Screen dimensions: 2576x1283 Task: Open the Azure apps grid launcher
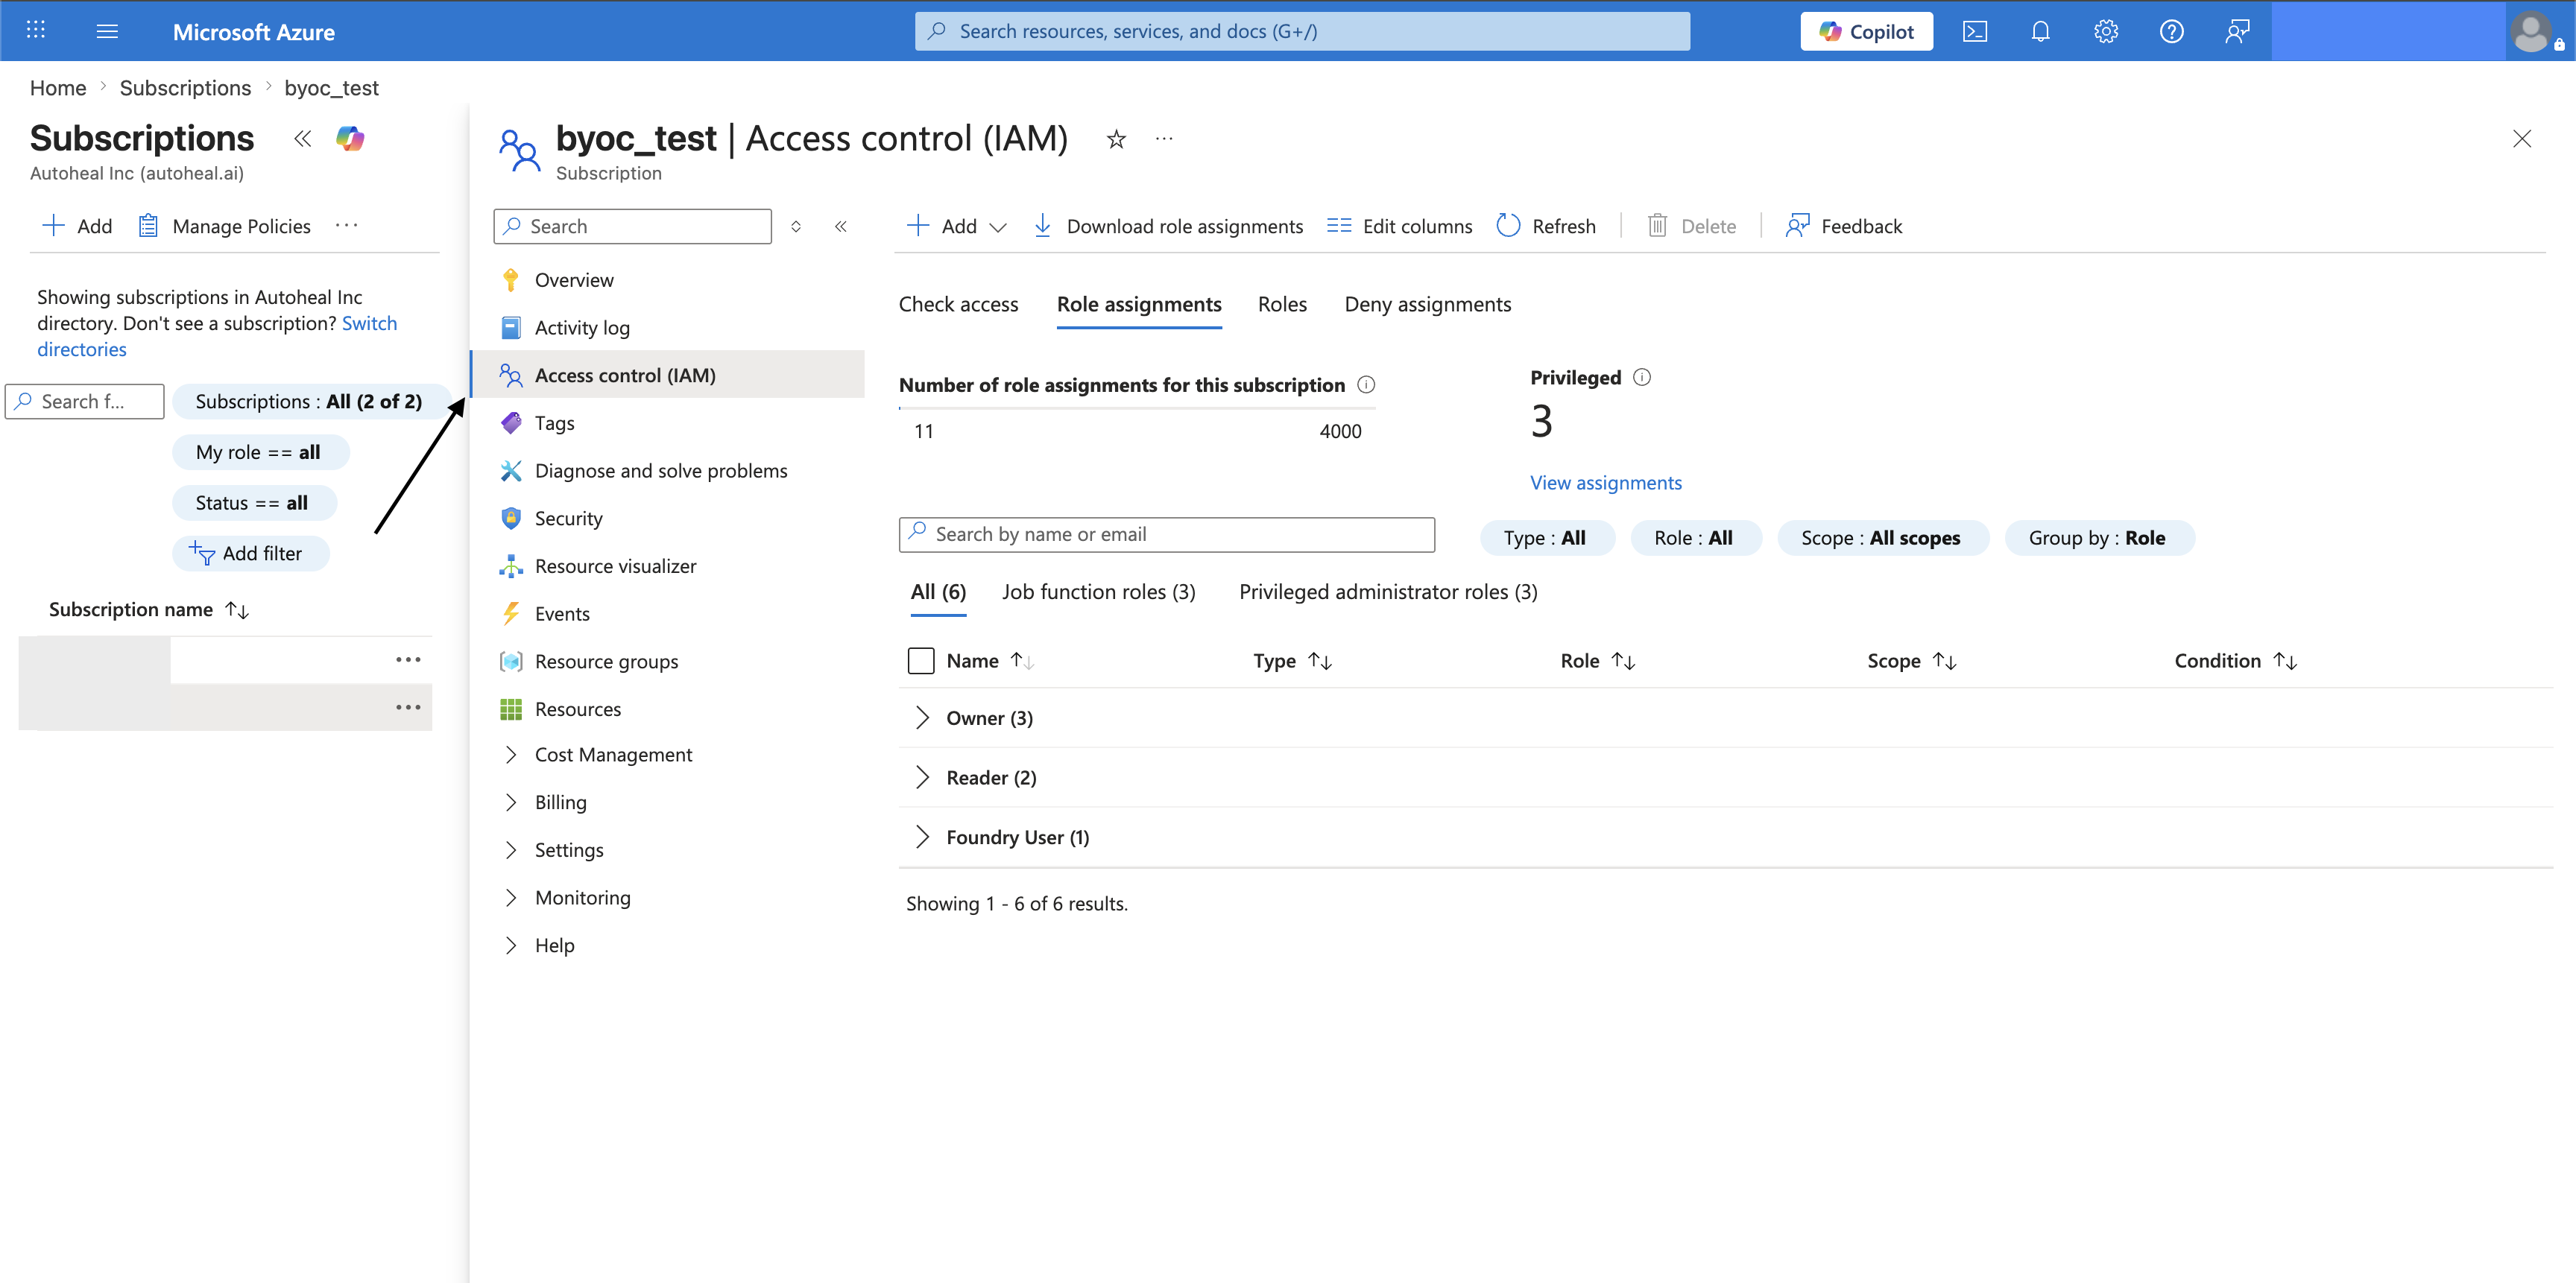click(x=36, y=30)
